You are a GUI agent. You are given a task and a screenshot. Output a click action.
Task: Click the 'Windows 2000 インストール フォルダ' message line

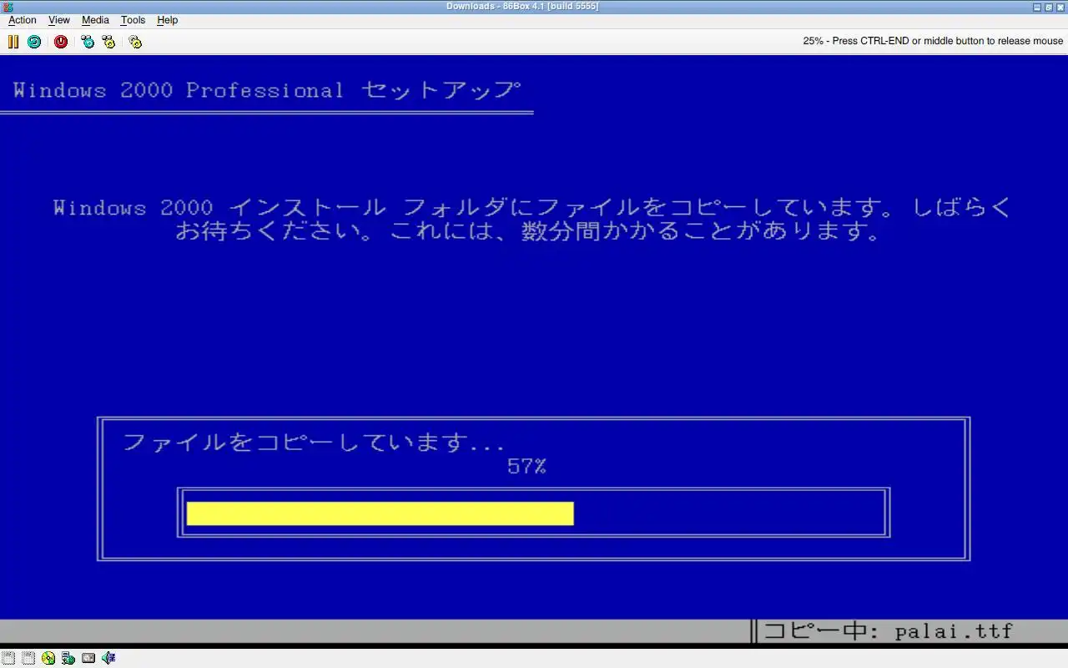pyautogui.click(x=532, y=207)
